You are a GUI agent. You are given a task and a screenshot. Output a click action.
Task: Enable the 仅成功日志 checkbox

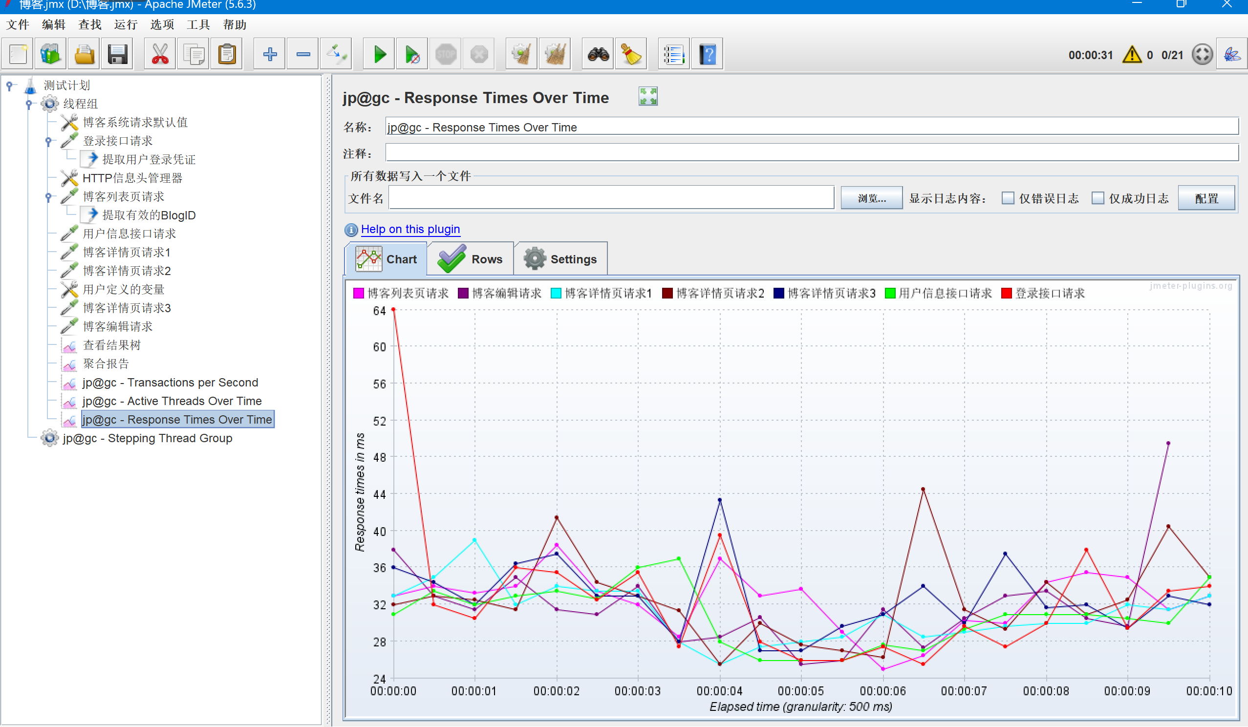tap(1098, 198)
